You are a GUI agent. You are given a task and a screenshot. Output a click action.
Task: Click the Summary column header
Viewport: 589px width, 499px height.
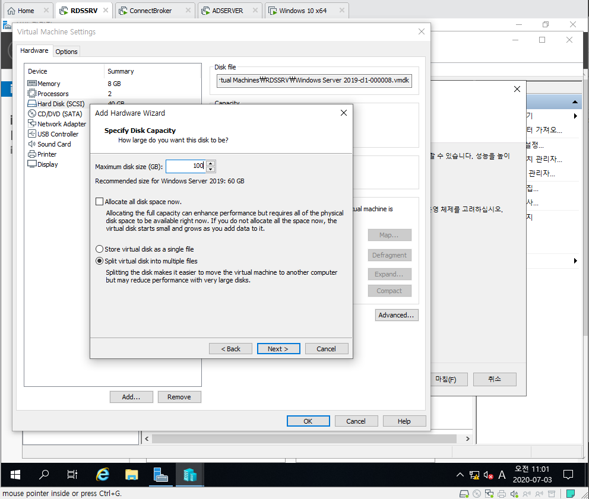click(x=121, y=71)
